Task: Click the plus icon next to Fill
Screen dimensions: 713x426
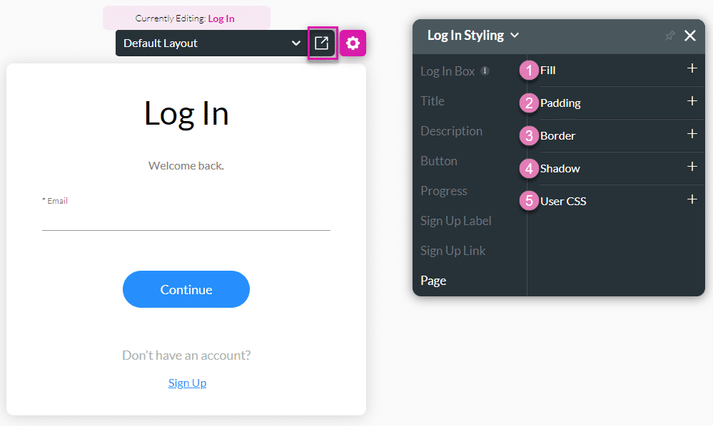Action: [x=691, y=69]
